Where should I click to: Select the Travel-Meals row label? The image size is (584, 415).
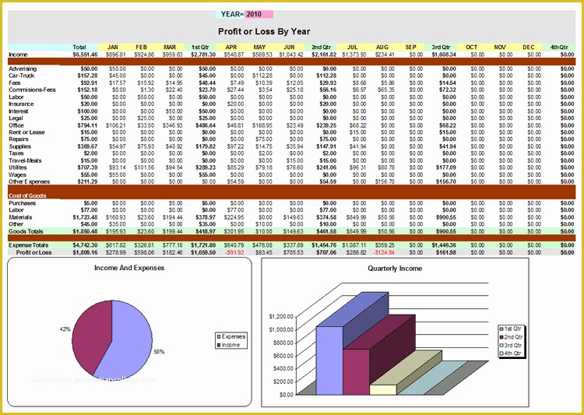(26, 160)
